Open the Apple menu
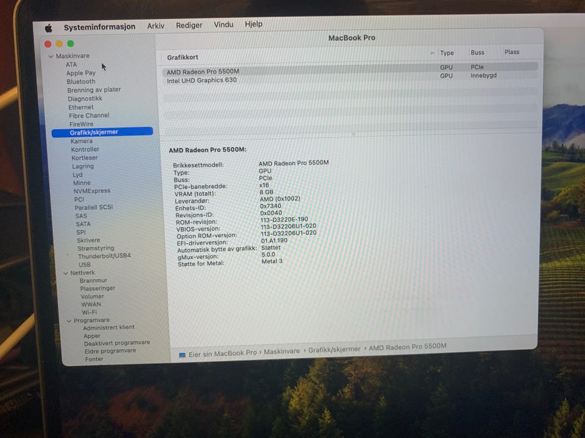This screenshot has height=438, width=585. 49,29
